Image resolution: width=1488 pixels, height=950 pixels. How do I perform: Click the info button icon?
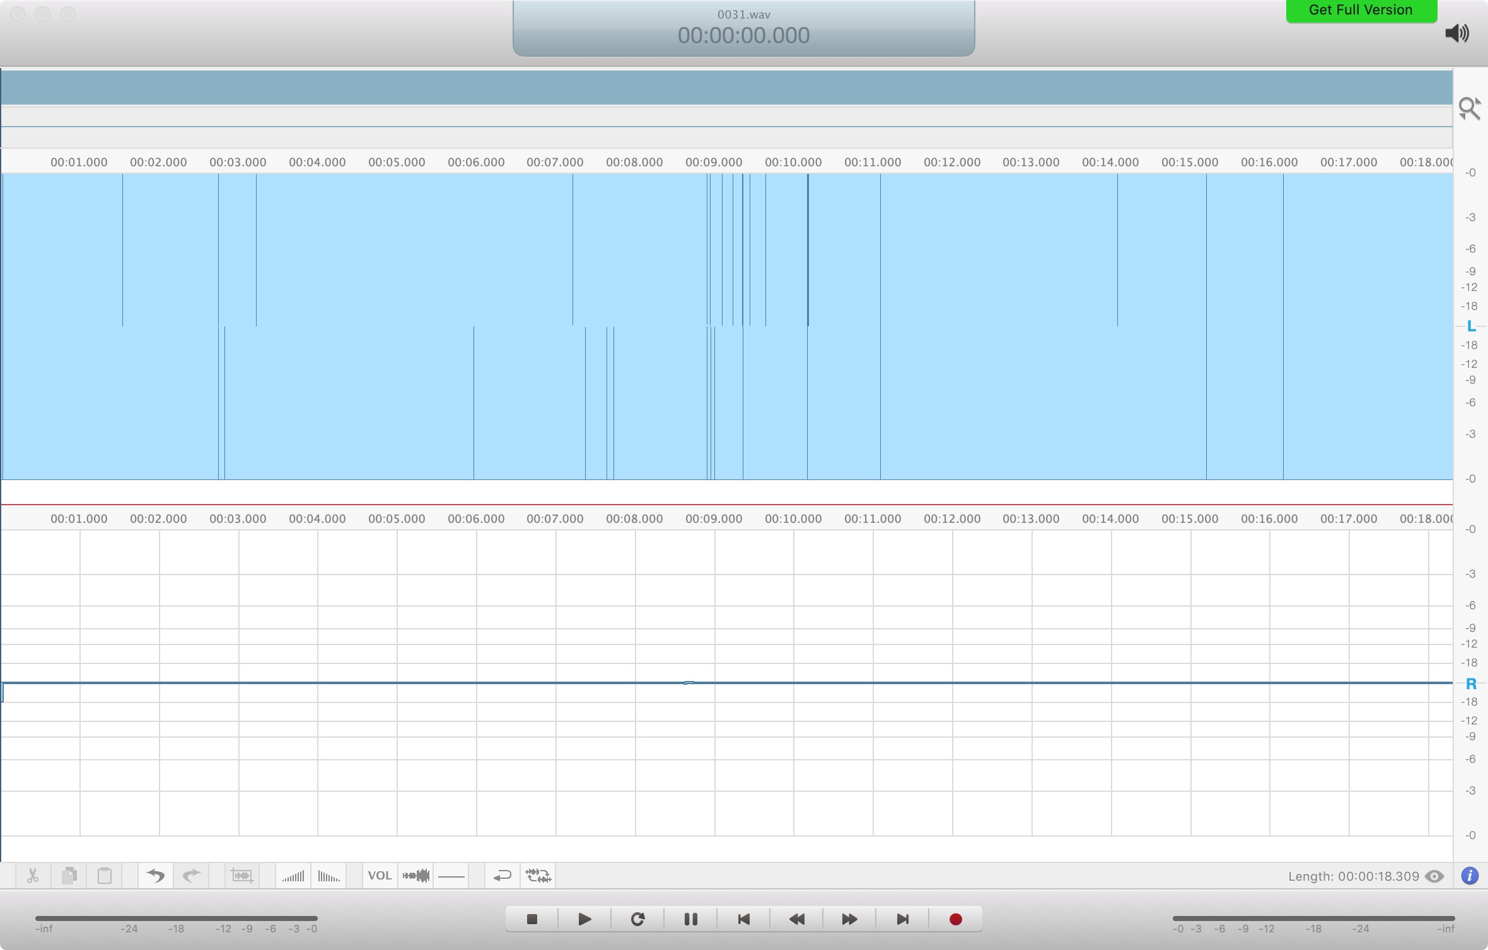click(1470, 876)
